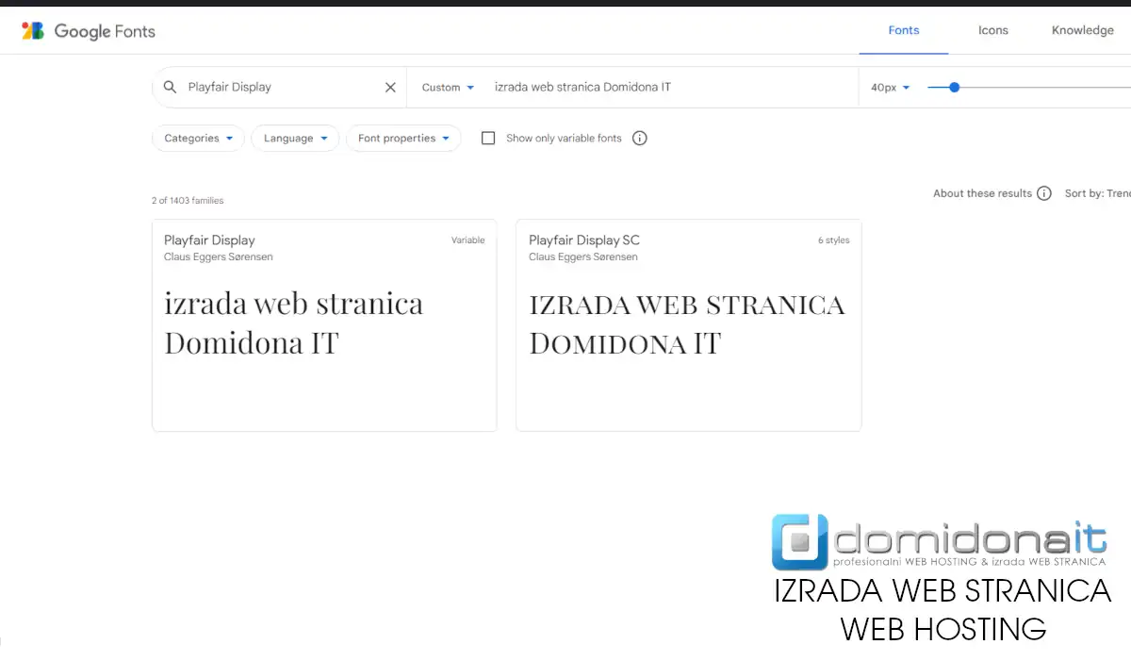This screenshot has width=1131, height=661.
Task: Click Claus Eggers Sørensen under Playfair Display SC
Action: tap(583, 256)
